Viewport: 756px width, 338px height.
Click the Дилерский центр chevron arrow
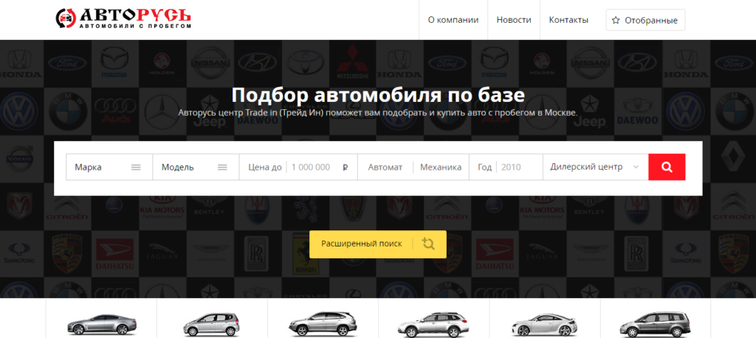pos(636,168)
